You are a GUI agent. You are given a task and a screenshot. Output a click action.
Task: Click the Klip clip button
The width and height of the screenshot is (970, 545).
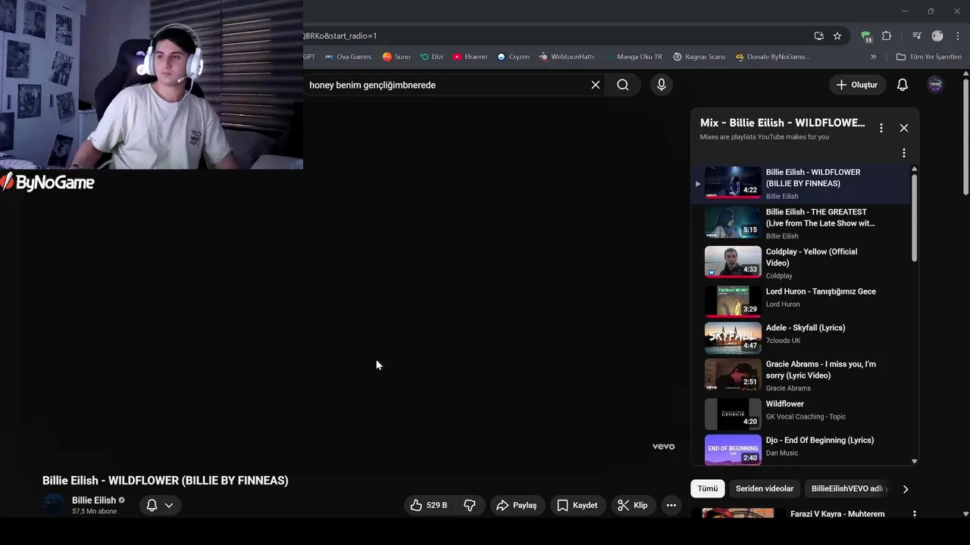(x=633, y=505)
